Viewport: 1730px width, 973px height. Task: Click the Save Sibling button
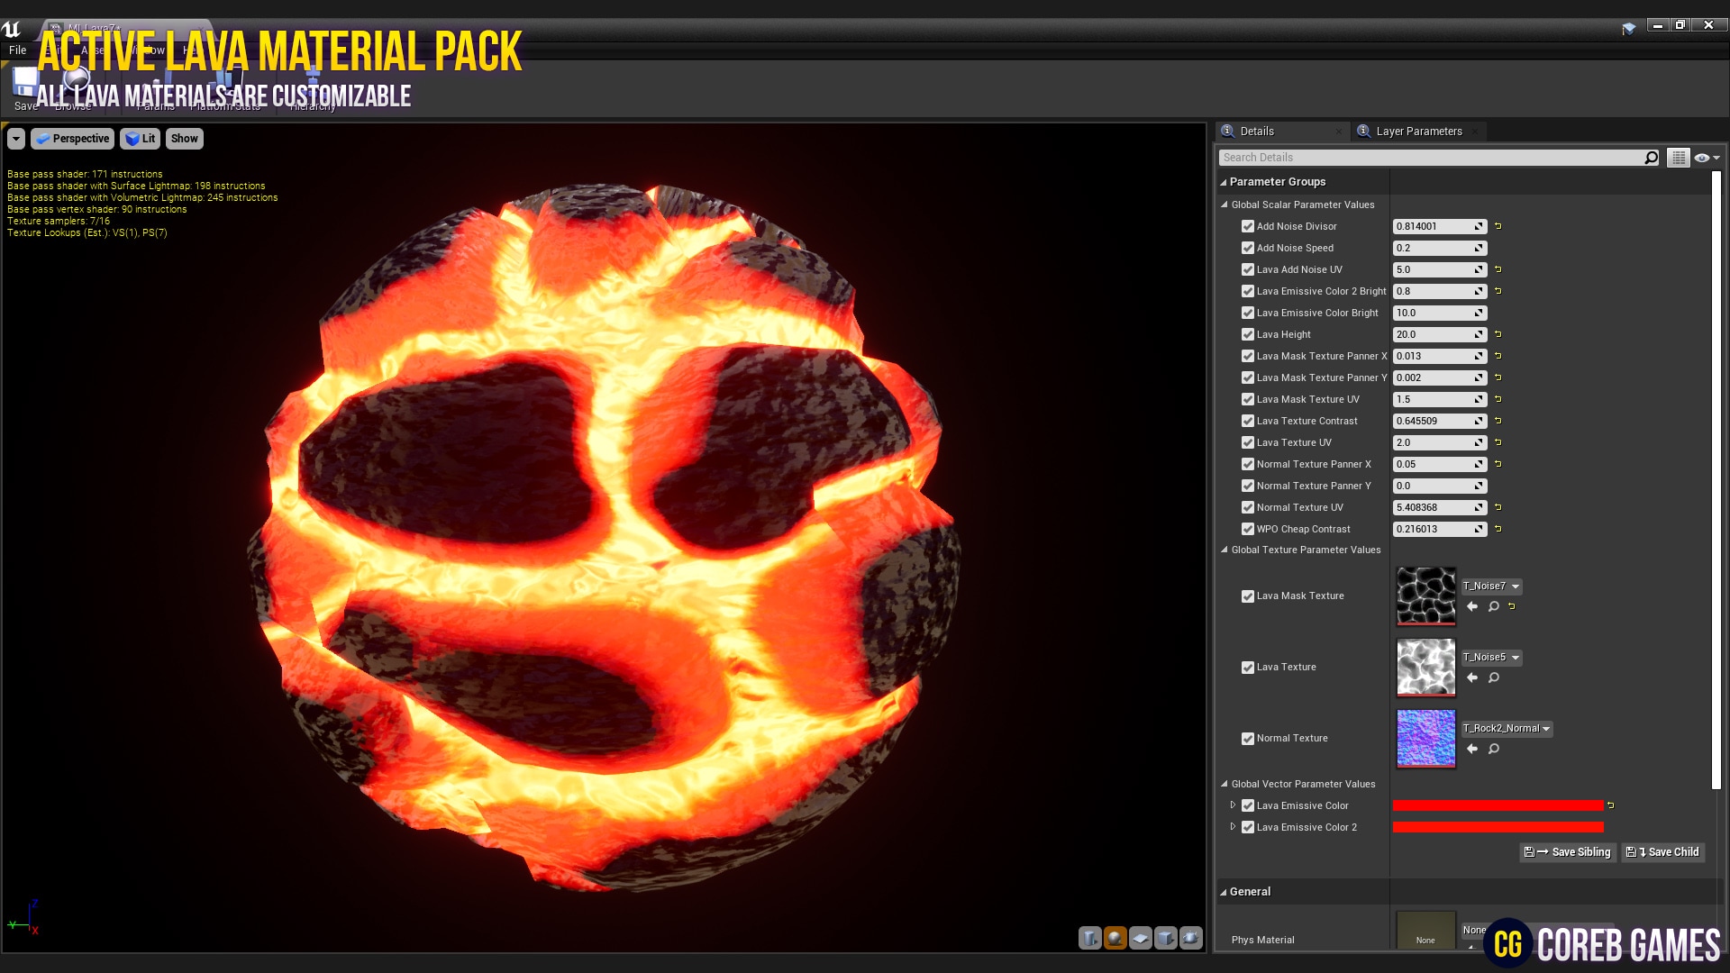[1568, 851]
